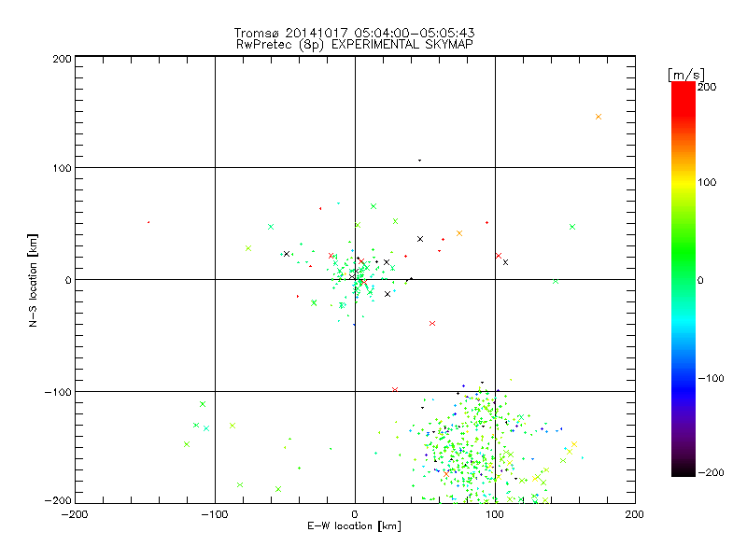The image size is (747, 560).
Task: Click the yellow-green X marker left of the center cluster
Action: pos(248,248)
